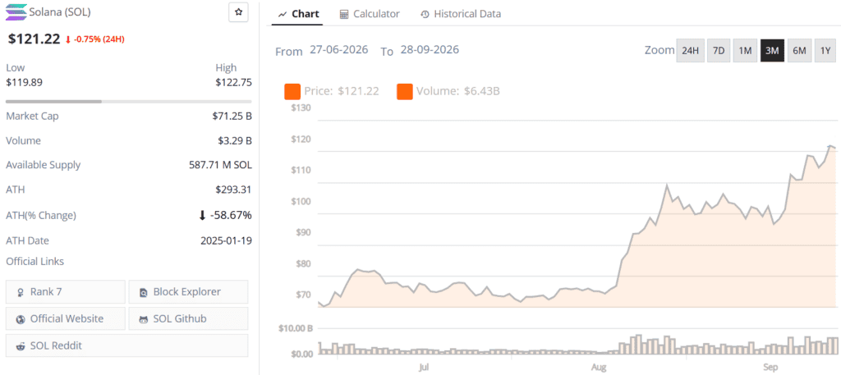Click the Solana (SOL) title

[x=59, y=11]
